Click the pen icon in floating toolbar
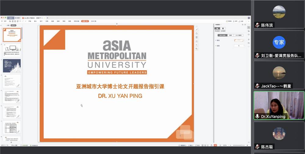Screen dimensions: 305x154 [197, 29]
